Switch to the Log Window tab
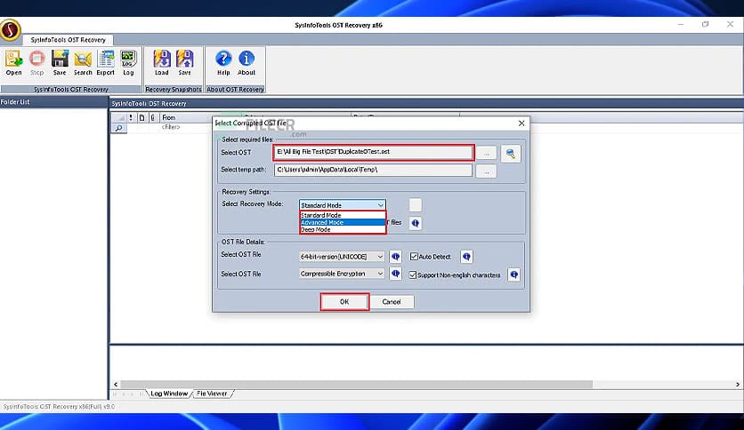This screenshot has height=430, width=744. pos(169,394)
